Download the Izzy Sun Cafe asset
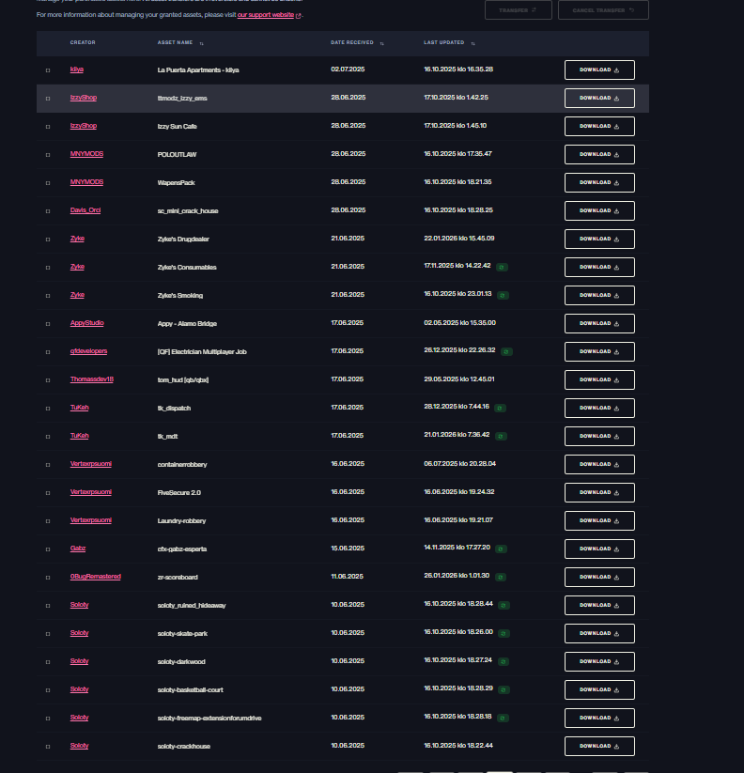The width and height of the screenshot is (744, 773). point(599,126)
